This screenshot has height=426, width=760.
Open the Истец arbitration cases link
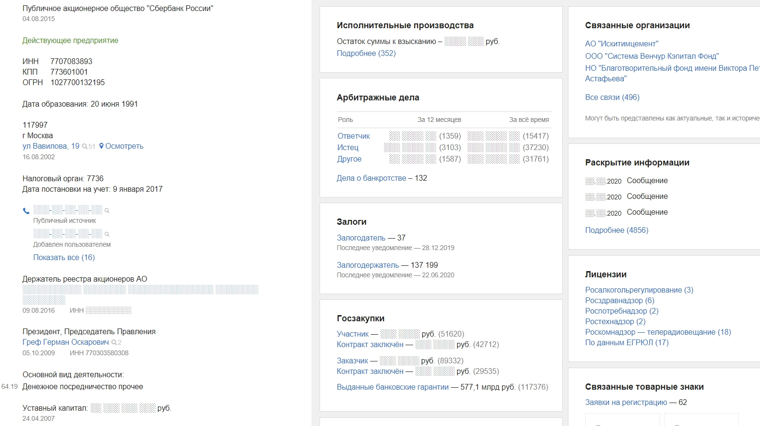pos(348,147)
